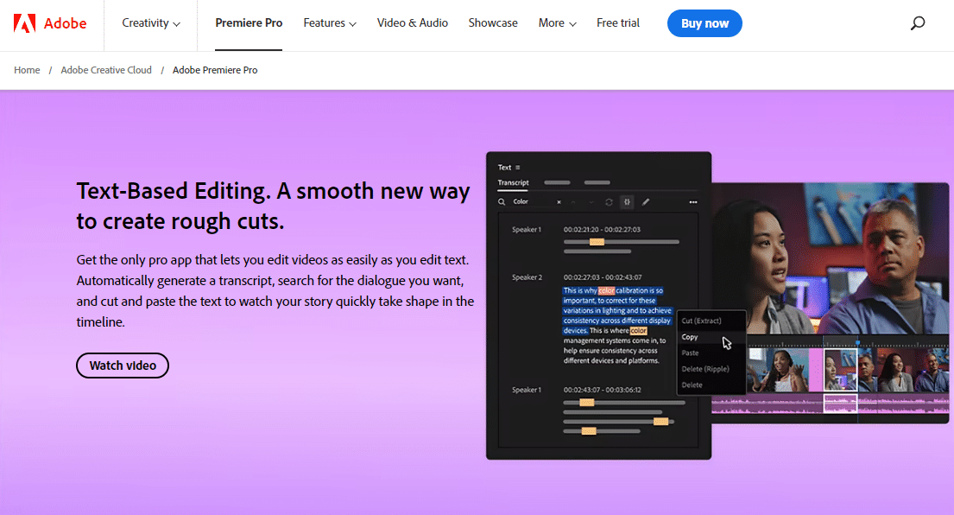This screenshot has height=515, width=954.
Task: Click the next match chevron in the transcript search
Action: click(x=591, y=202)
